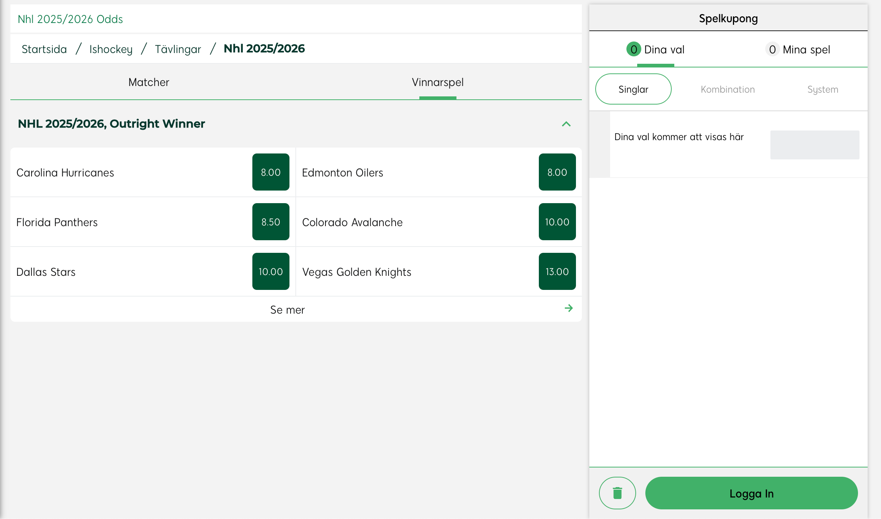Choose Vegas Golden Knights odds 13.00

(557, 271)
